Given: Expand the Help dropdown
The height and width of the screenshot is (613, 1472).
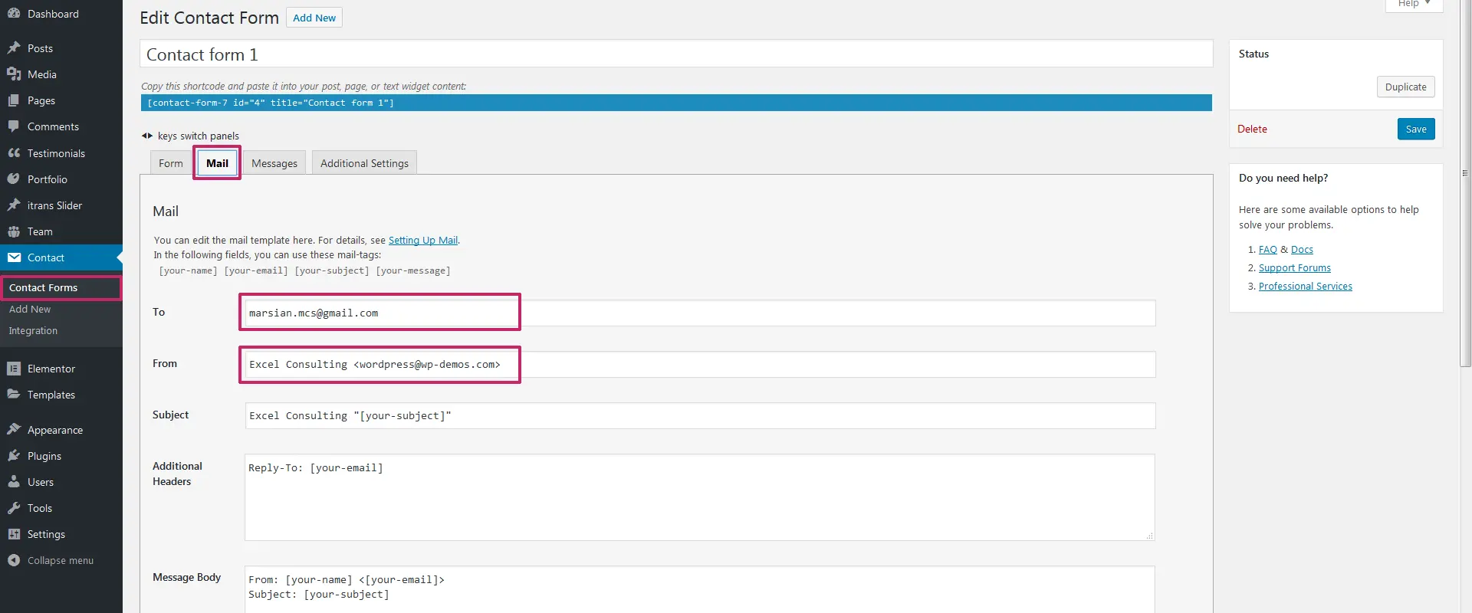Looking at the screenshot, I should click(x=1414, y=5).
